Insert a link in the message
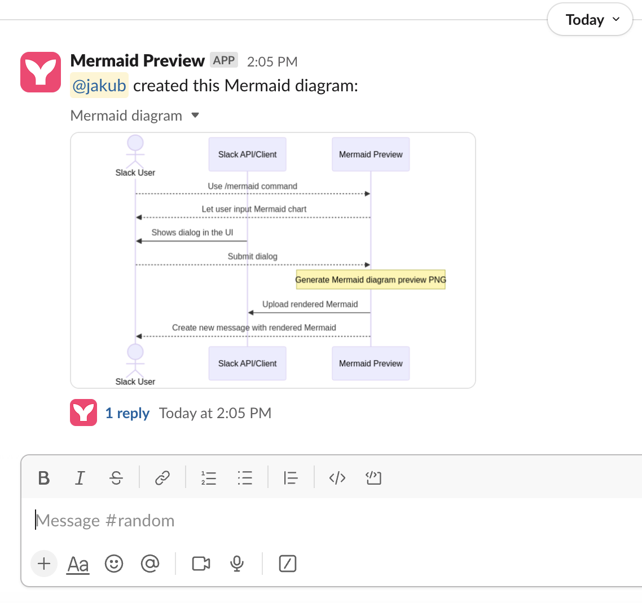Image resolution: width=642 pixels, height=603 pixels. 162,477
